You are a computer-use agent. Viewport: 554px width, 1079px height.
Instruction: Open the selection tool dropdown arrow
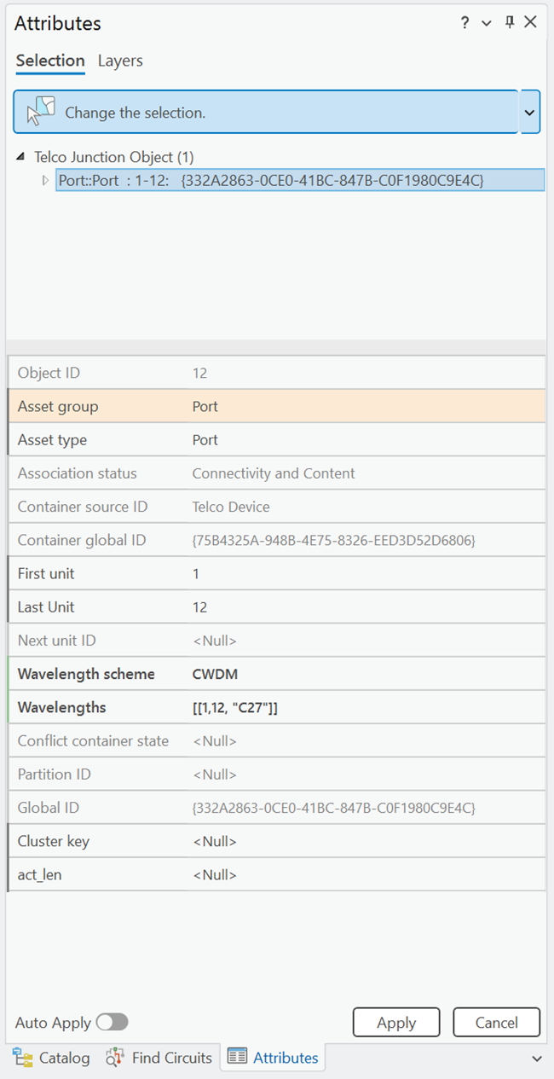[x=530, y=112]
